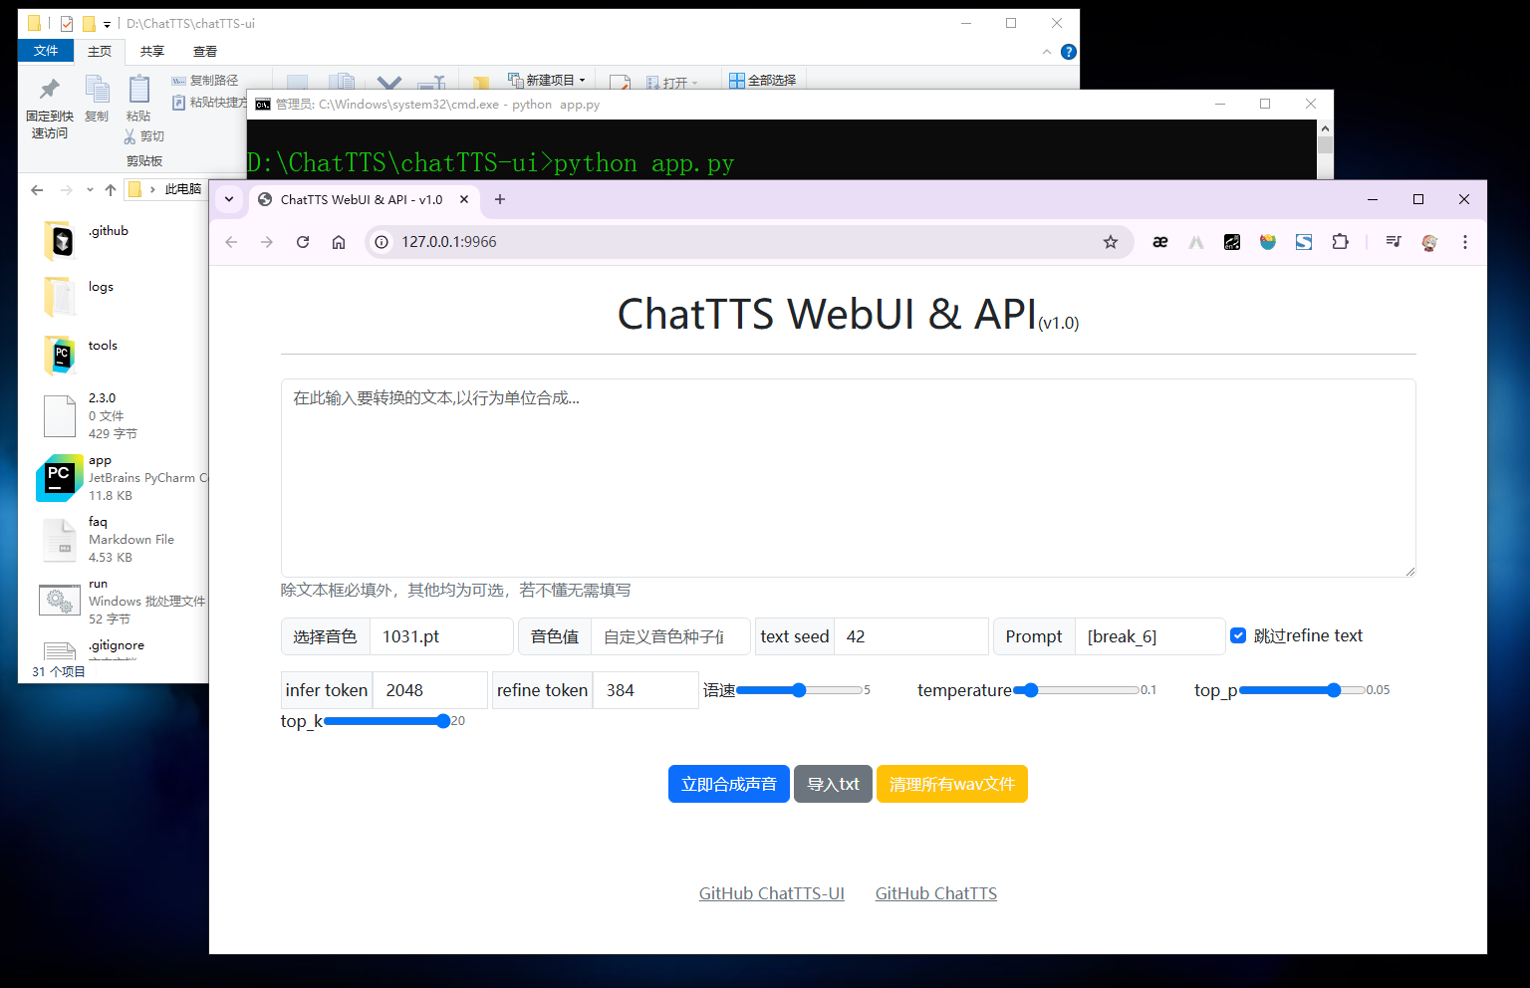Image resolution: width=1530 pixels, height=988 pixels.
Task: Open the Explorer quick access toolbar dropdown
Action: (107, 24)
